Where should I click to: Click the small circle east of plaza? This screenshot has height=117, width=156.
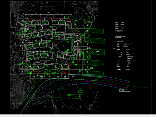coord(72,48)
